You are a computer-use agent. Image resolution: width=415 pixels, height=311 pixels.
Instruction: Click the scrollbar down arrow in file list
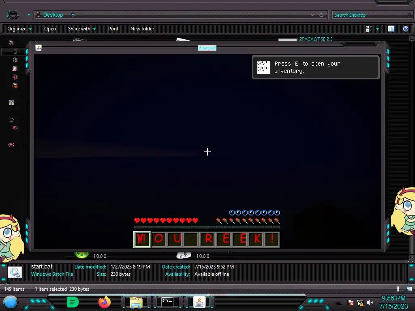coord(412,257)
